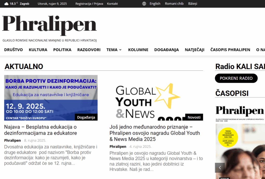Click excerpt starting "Phralipen je osvojio nagradu"
The image size is (265, 179).
(156, 161)
